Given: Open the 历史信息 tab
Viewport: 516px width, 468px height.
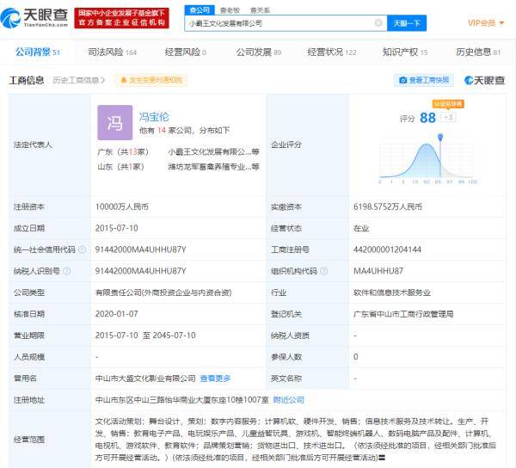Looking at the screenshot, I should pyautogui.click(x=478, y=52).
